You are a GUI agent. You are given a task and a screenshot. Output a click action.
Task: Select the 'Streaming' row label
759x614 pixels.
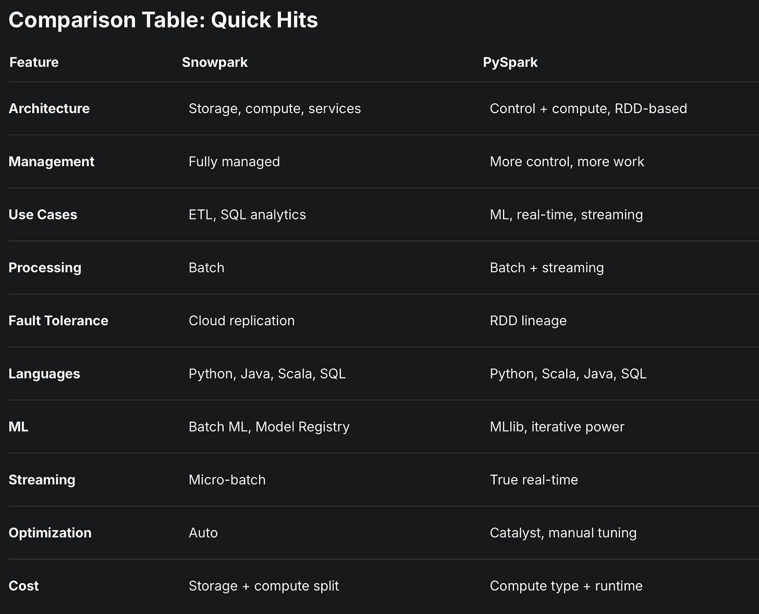coord(42,480)
